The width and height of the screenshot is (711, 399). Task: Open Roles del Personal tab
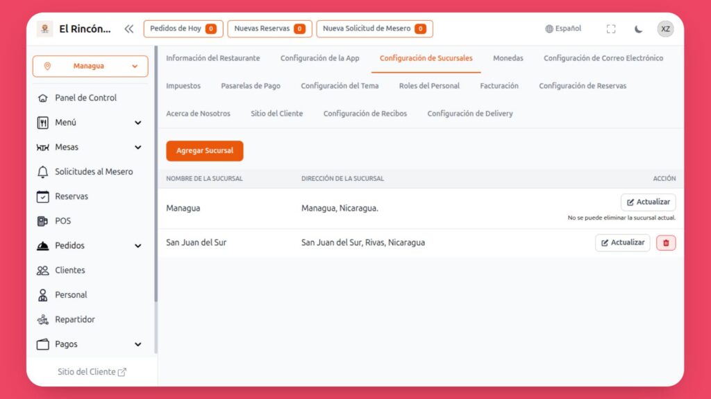tap(429, 86)
